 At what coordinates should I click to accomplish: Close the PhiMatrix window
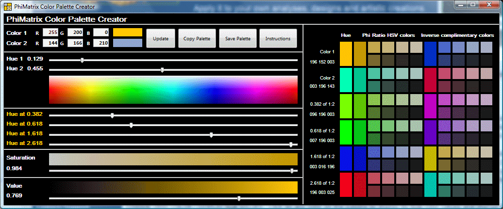(489, 4)
